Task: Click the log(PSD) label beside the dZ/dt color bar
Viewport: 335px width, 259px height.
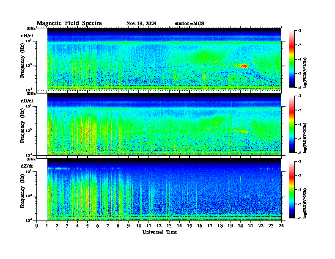Action: pyautogui.click(x=305, y=203)
